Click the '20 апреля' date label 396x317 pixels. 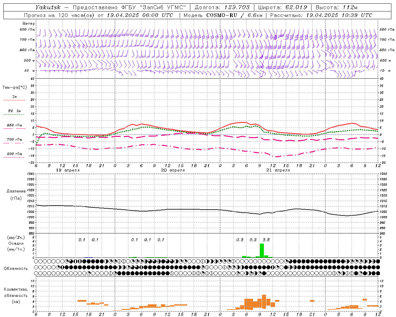click(x=173, y=170)
